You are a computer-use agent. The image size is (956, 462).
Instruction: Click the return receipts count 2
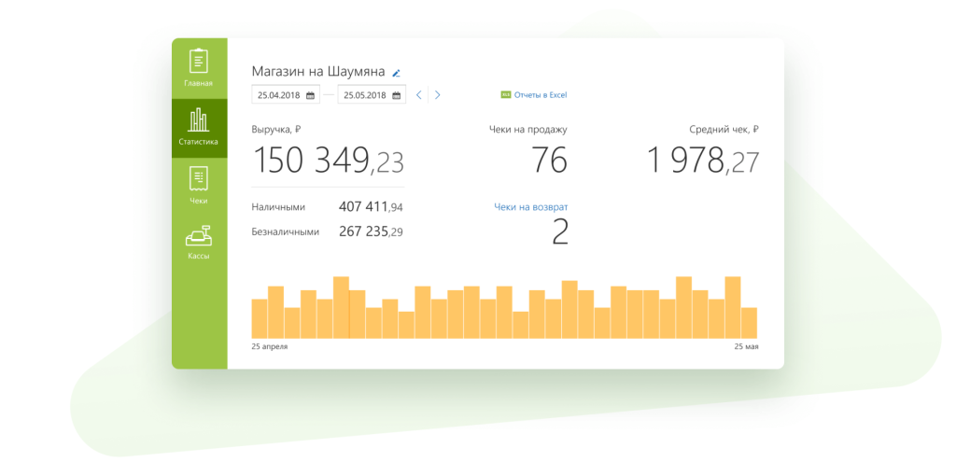(x=559, y=232)
